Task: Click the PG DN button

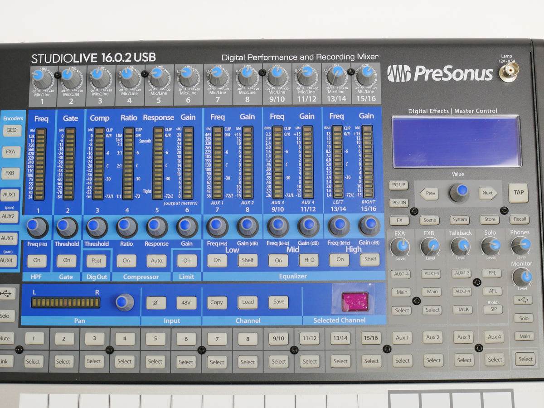Action: tap(398, 203)
